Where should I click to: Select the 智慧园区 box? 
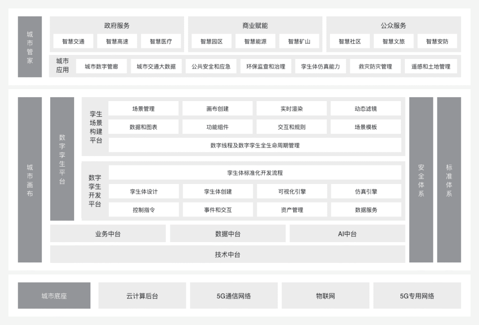point(212,41)
